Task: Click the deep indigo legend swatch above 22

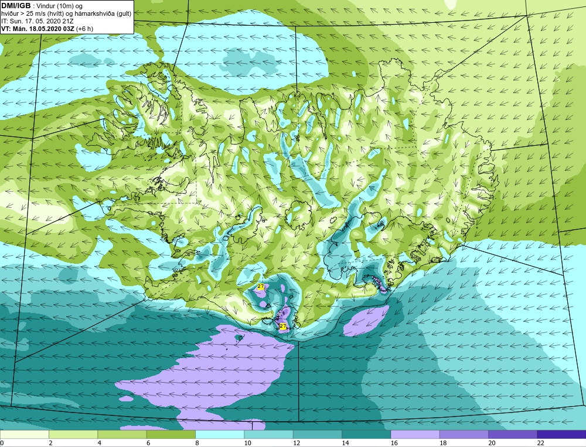Action: point(562,434)
